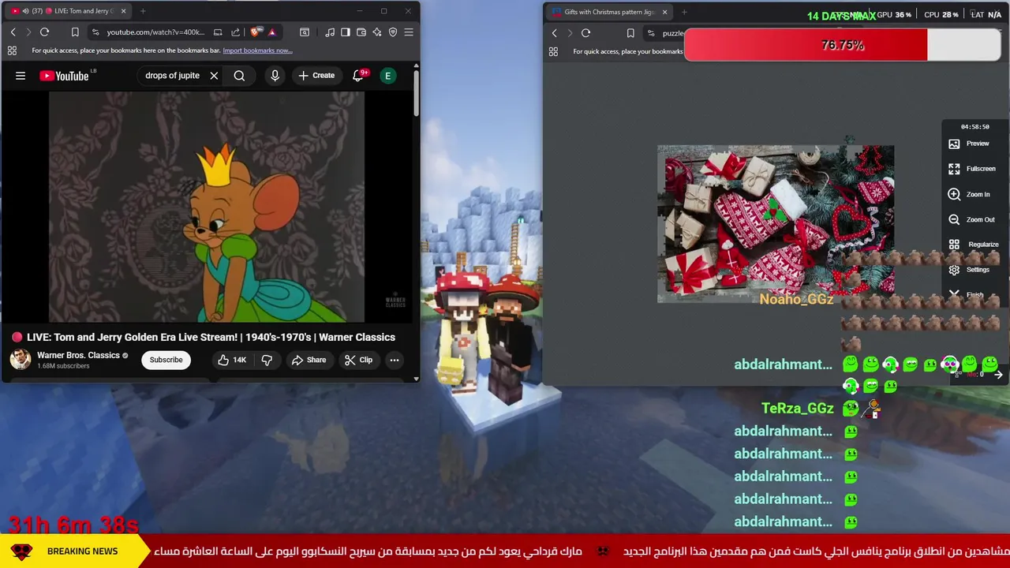Close the Gifts with Christmas pattern tab
The height and width of the screenshot is (568, 1010).
tap(664, 12)
